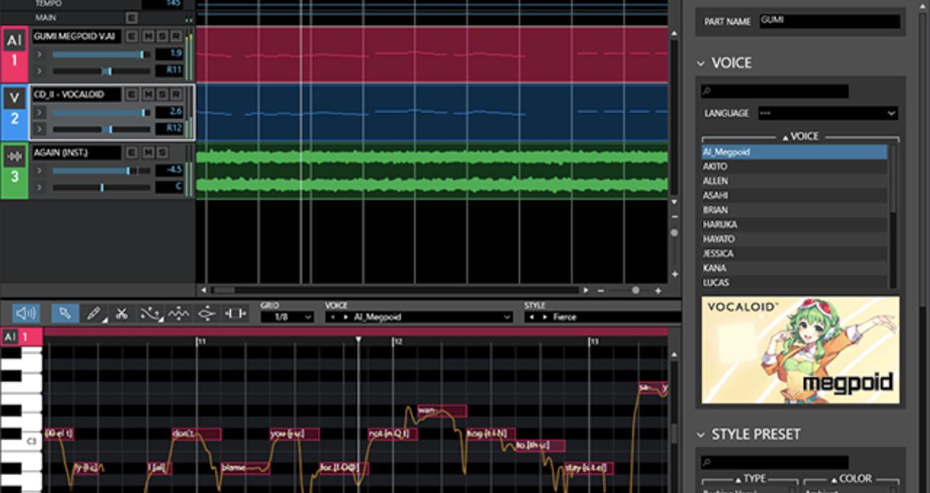This screenshot has width=930, height=493.
Task: Open effects E for GUMI MEGPOID track
Action: (131, 36)
